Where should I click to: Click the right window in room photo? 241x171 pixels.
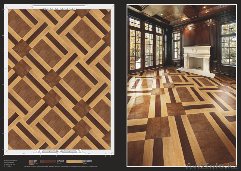[x=229, y=44]
